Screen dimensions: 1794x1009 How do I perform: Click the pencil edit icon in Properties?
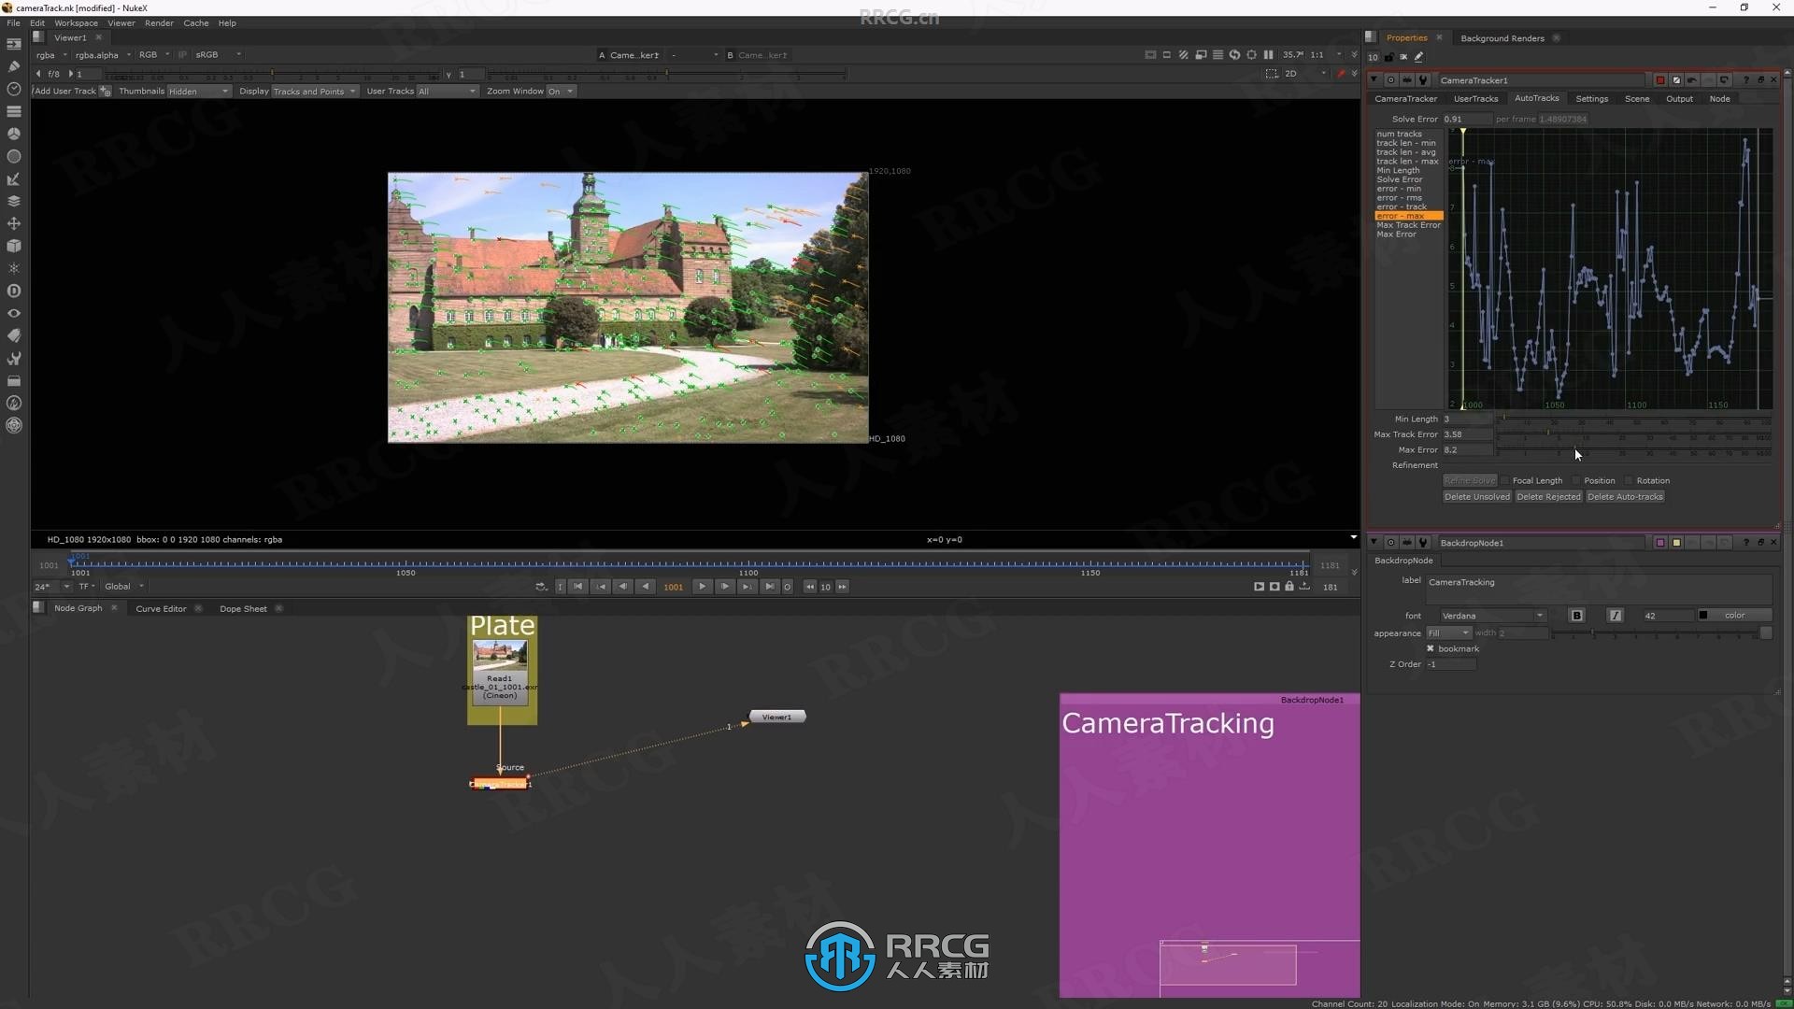coord(1418,57)
